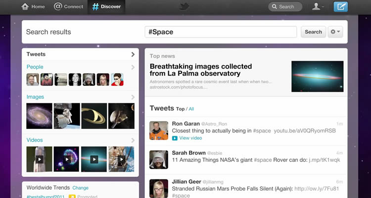This screenshot has width=371, height=198.
Task: Open the ow.ly link in Jillian's tweet
Action: 317,189
